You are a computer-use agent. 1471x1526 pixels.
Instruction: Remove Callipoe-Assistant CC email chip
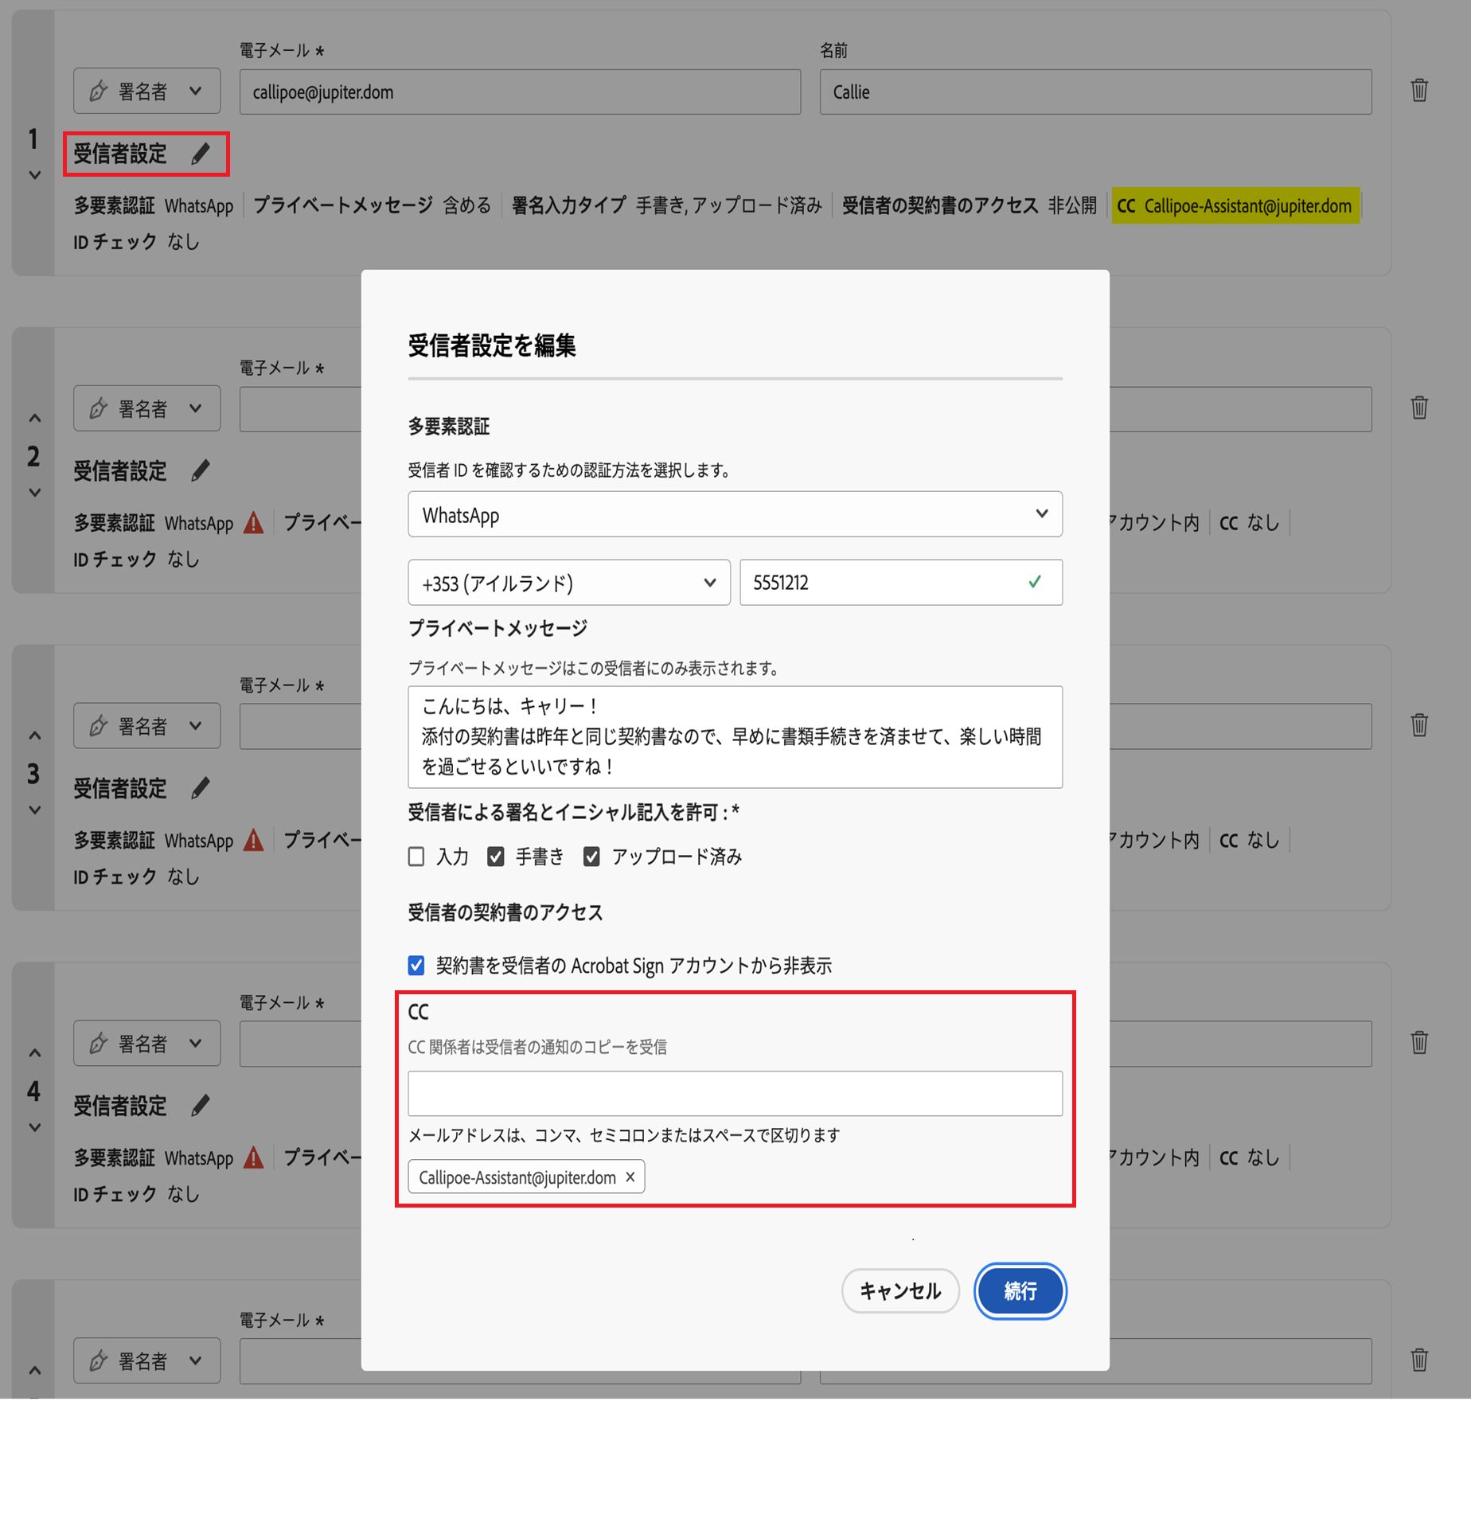[x=630, y=1177]
